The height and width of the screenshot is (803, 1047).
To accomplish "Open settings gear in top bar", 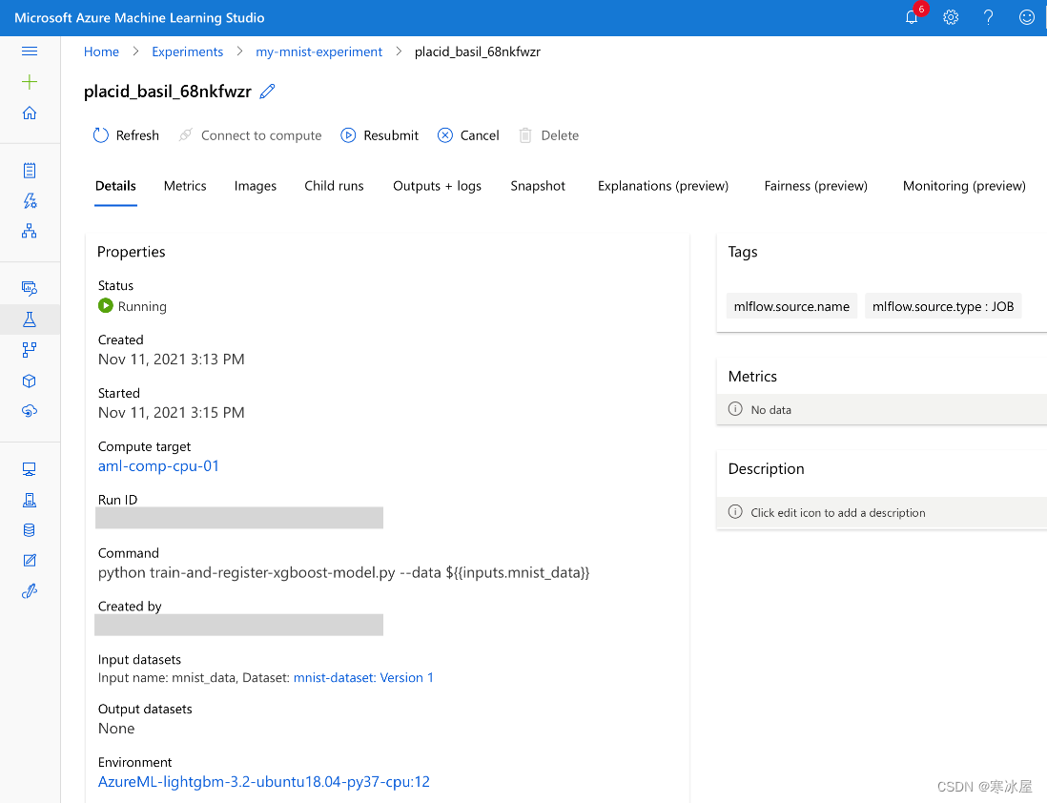I will tap(951, 17).
